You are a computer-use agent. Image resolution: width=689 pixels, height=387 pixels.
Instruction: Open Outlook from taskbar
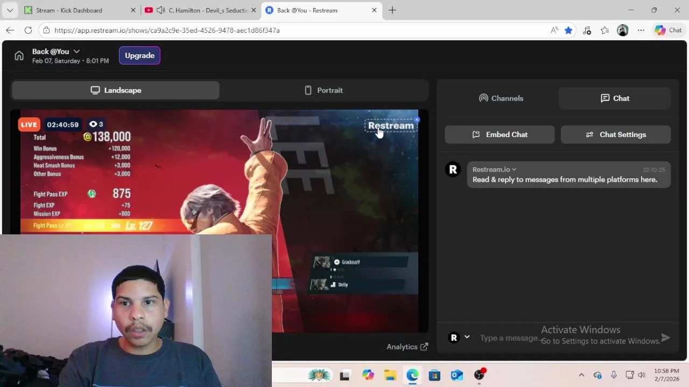[457, 375]
